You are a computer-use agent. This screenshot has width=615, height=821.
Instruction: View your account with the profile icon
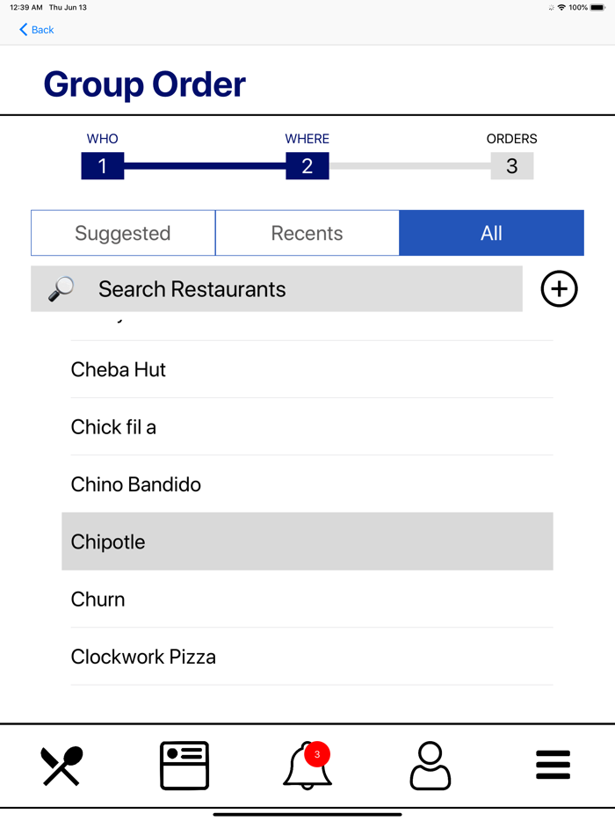coord(430,766)
